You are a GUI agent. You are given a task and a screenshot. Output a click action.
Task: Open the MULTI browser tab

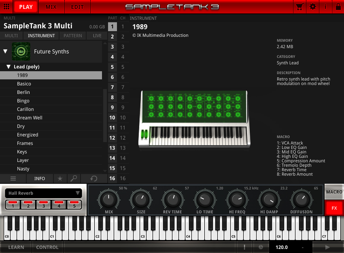[11, 36]
